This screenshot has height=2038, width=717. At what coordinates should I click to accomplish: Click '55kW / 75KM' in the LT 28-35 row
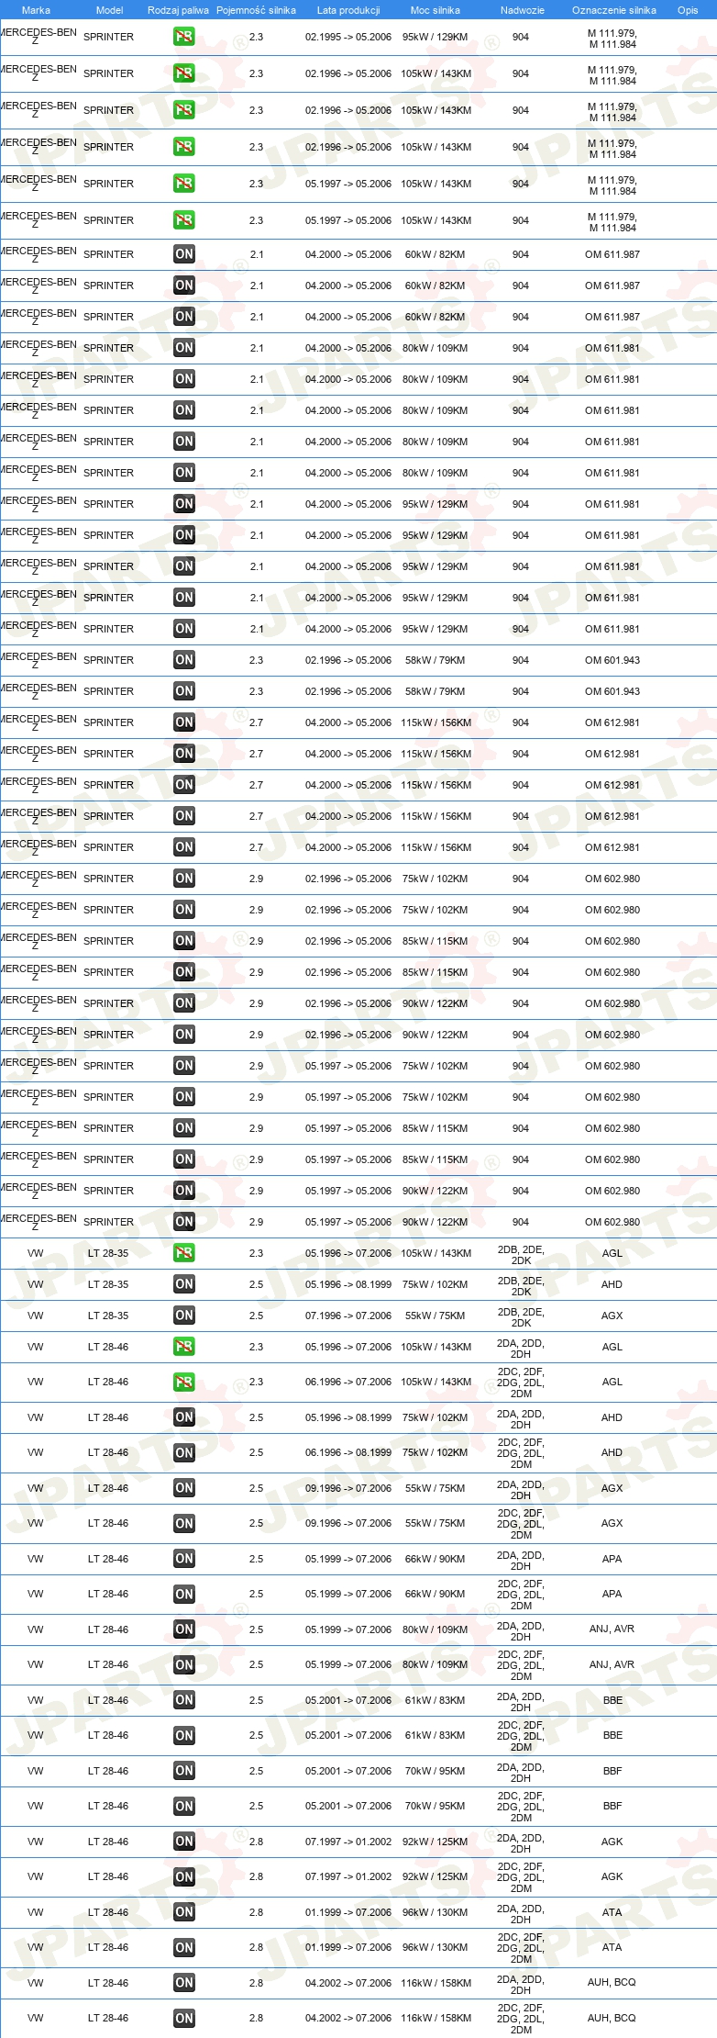(x=435, y=1316)
